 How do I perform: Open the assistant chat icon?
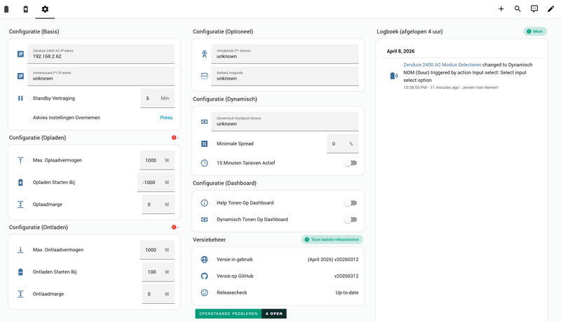[534, 9]
